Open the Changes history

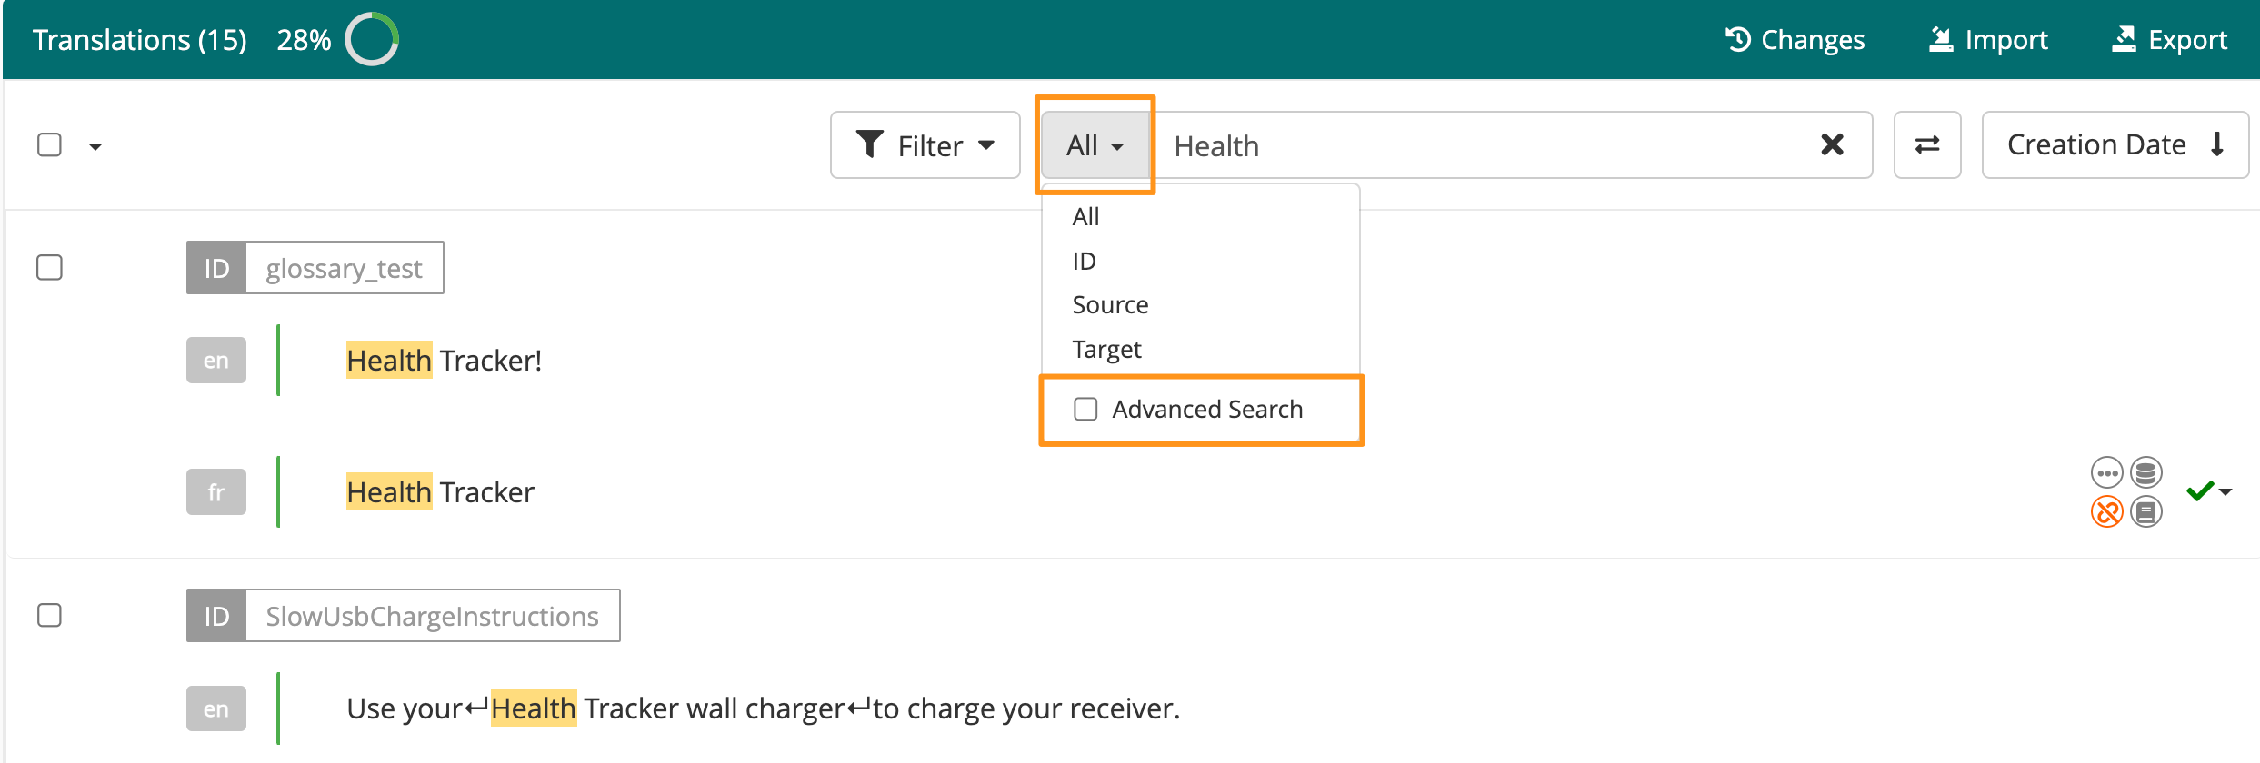point(1795,39)
